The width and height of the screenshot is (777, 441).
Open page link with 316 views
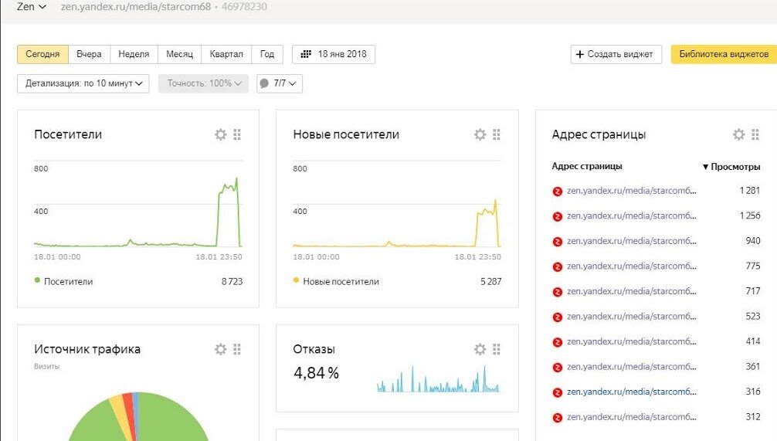[632, 392]
